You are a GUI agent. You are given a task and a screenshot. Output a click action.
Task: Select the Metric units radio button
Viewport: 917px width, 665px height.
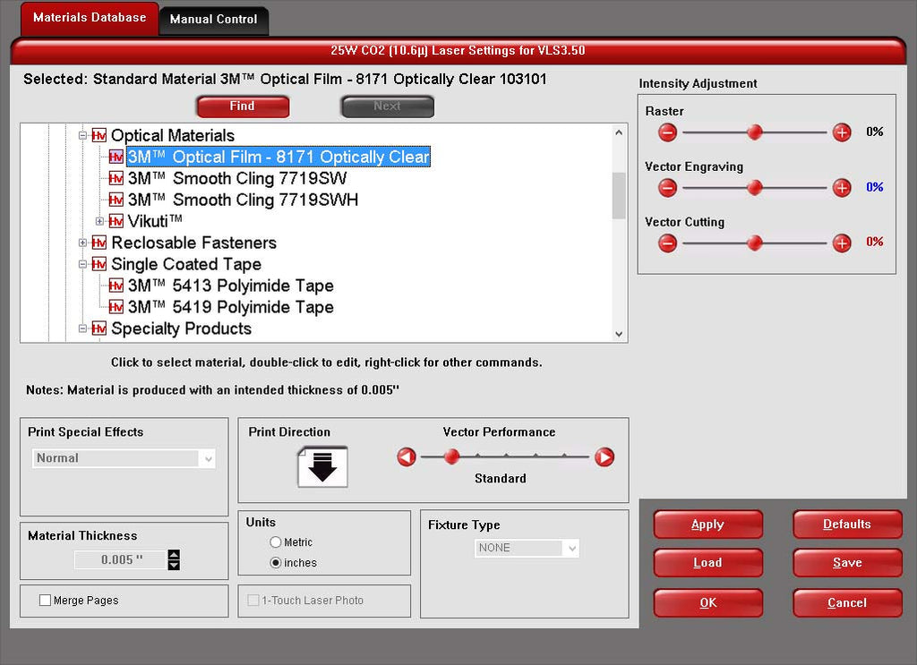[x=276, y=542]
